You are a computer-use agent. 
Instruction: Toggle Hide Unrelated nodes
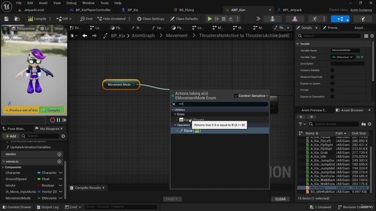(112, 19)
